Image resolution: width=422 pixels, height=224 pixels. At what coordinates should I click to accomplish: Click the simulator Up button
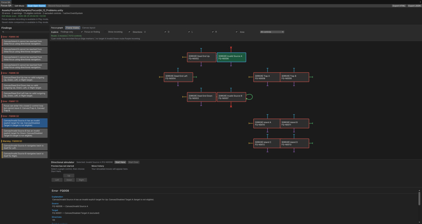69,176
